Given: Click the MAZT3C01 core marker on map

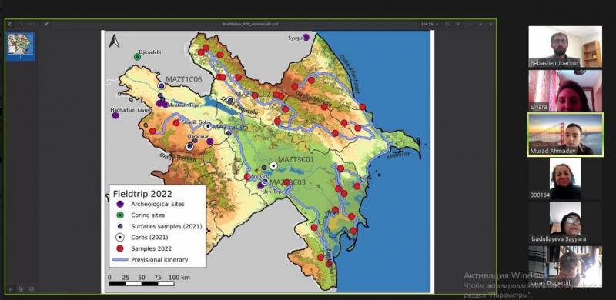Looking at the screenshot, I should click(x=273, y=165).
